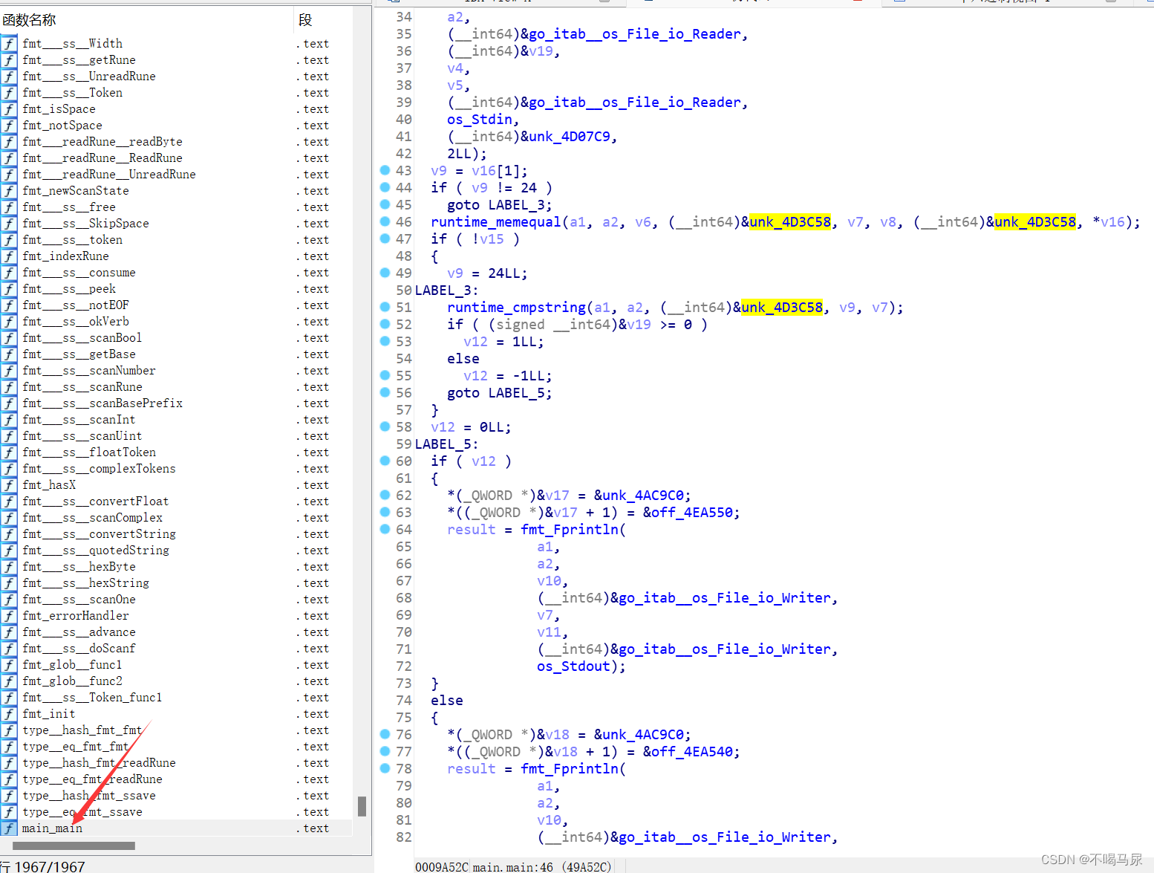Click the horizontal scrollbar under the function list
The width and height of the screenshot is (1154, 873).
pyautogui.click(x=73, y=846)
